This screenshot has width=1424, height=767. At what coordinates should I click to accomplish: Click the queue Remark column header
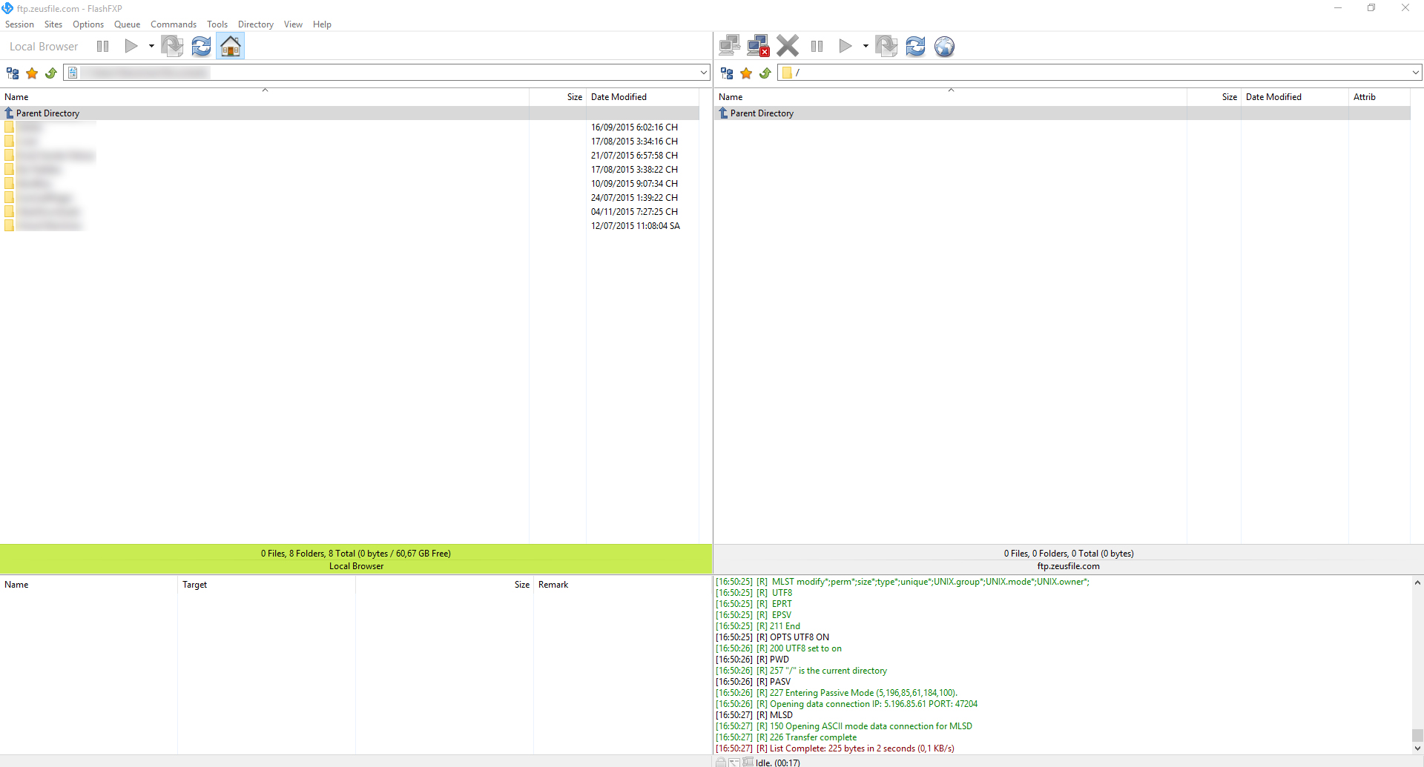pos(622,585)
